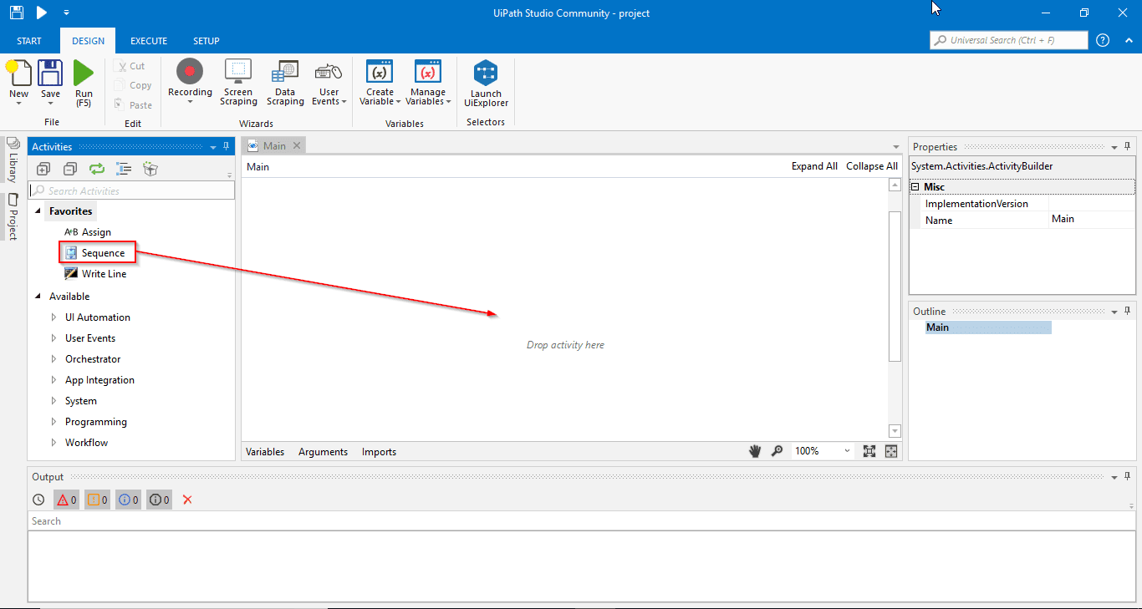Create a new variable

coord(379,81)
